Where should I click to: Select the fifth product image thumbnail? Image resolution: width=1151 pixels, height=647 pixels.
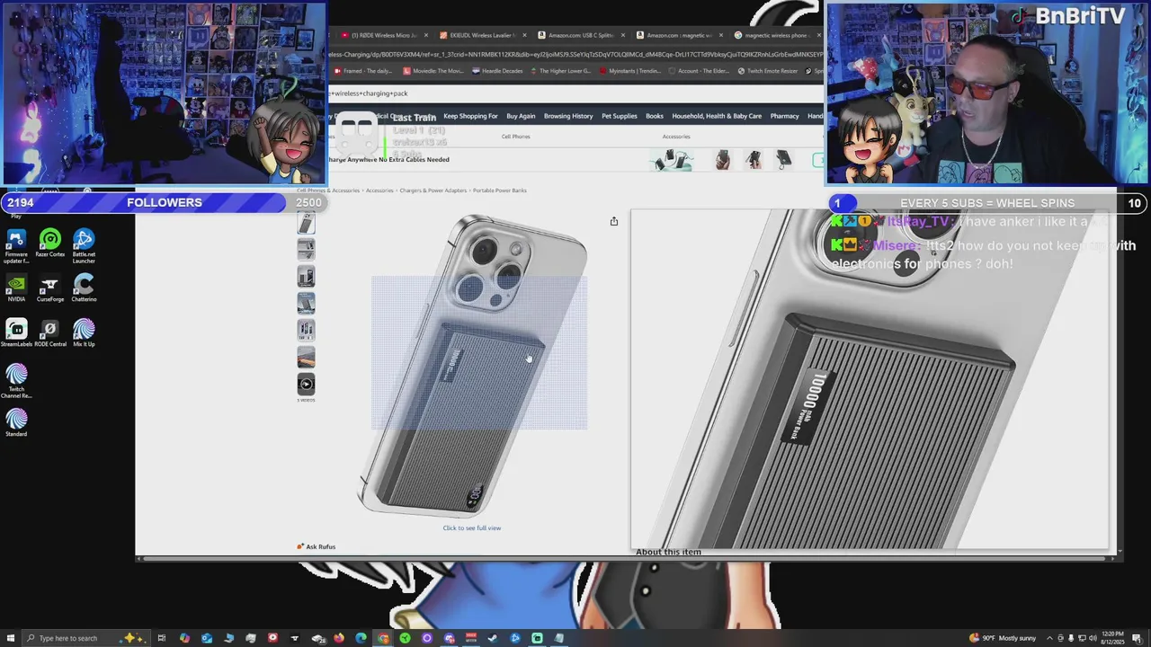click(x=306, y=330)
